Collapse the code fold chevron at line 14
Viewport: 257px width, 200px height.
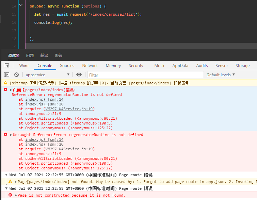click(21, 5)
